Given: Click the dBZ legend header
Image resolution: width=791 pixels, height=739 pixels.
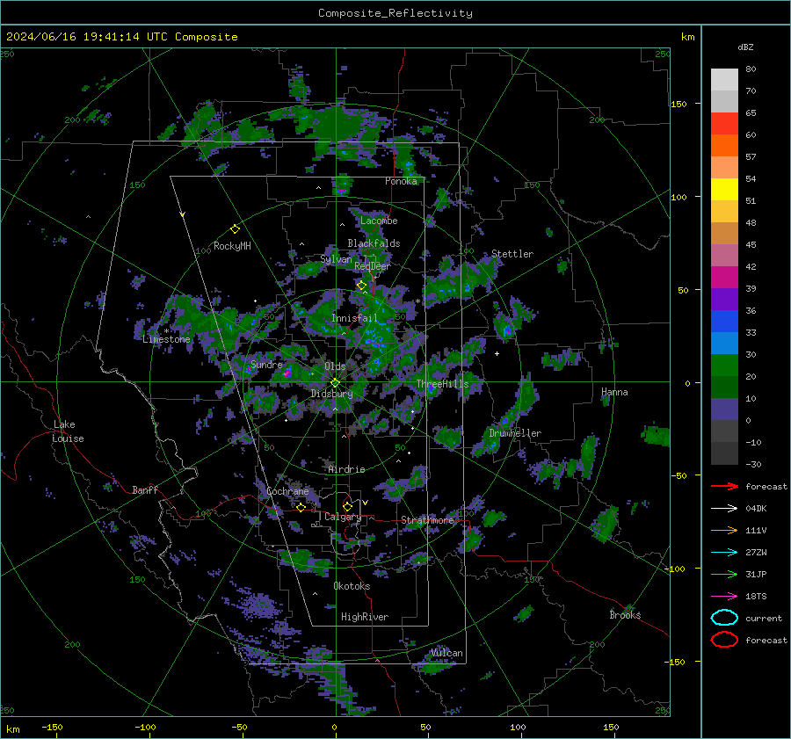Looking at the screenshot, I should [x=745, y=47].
